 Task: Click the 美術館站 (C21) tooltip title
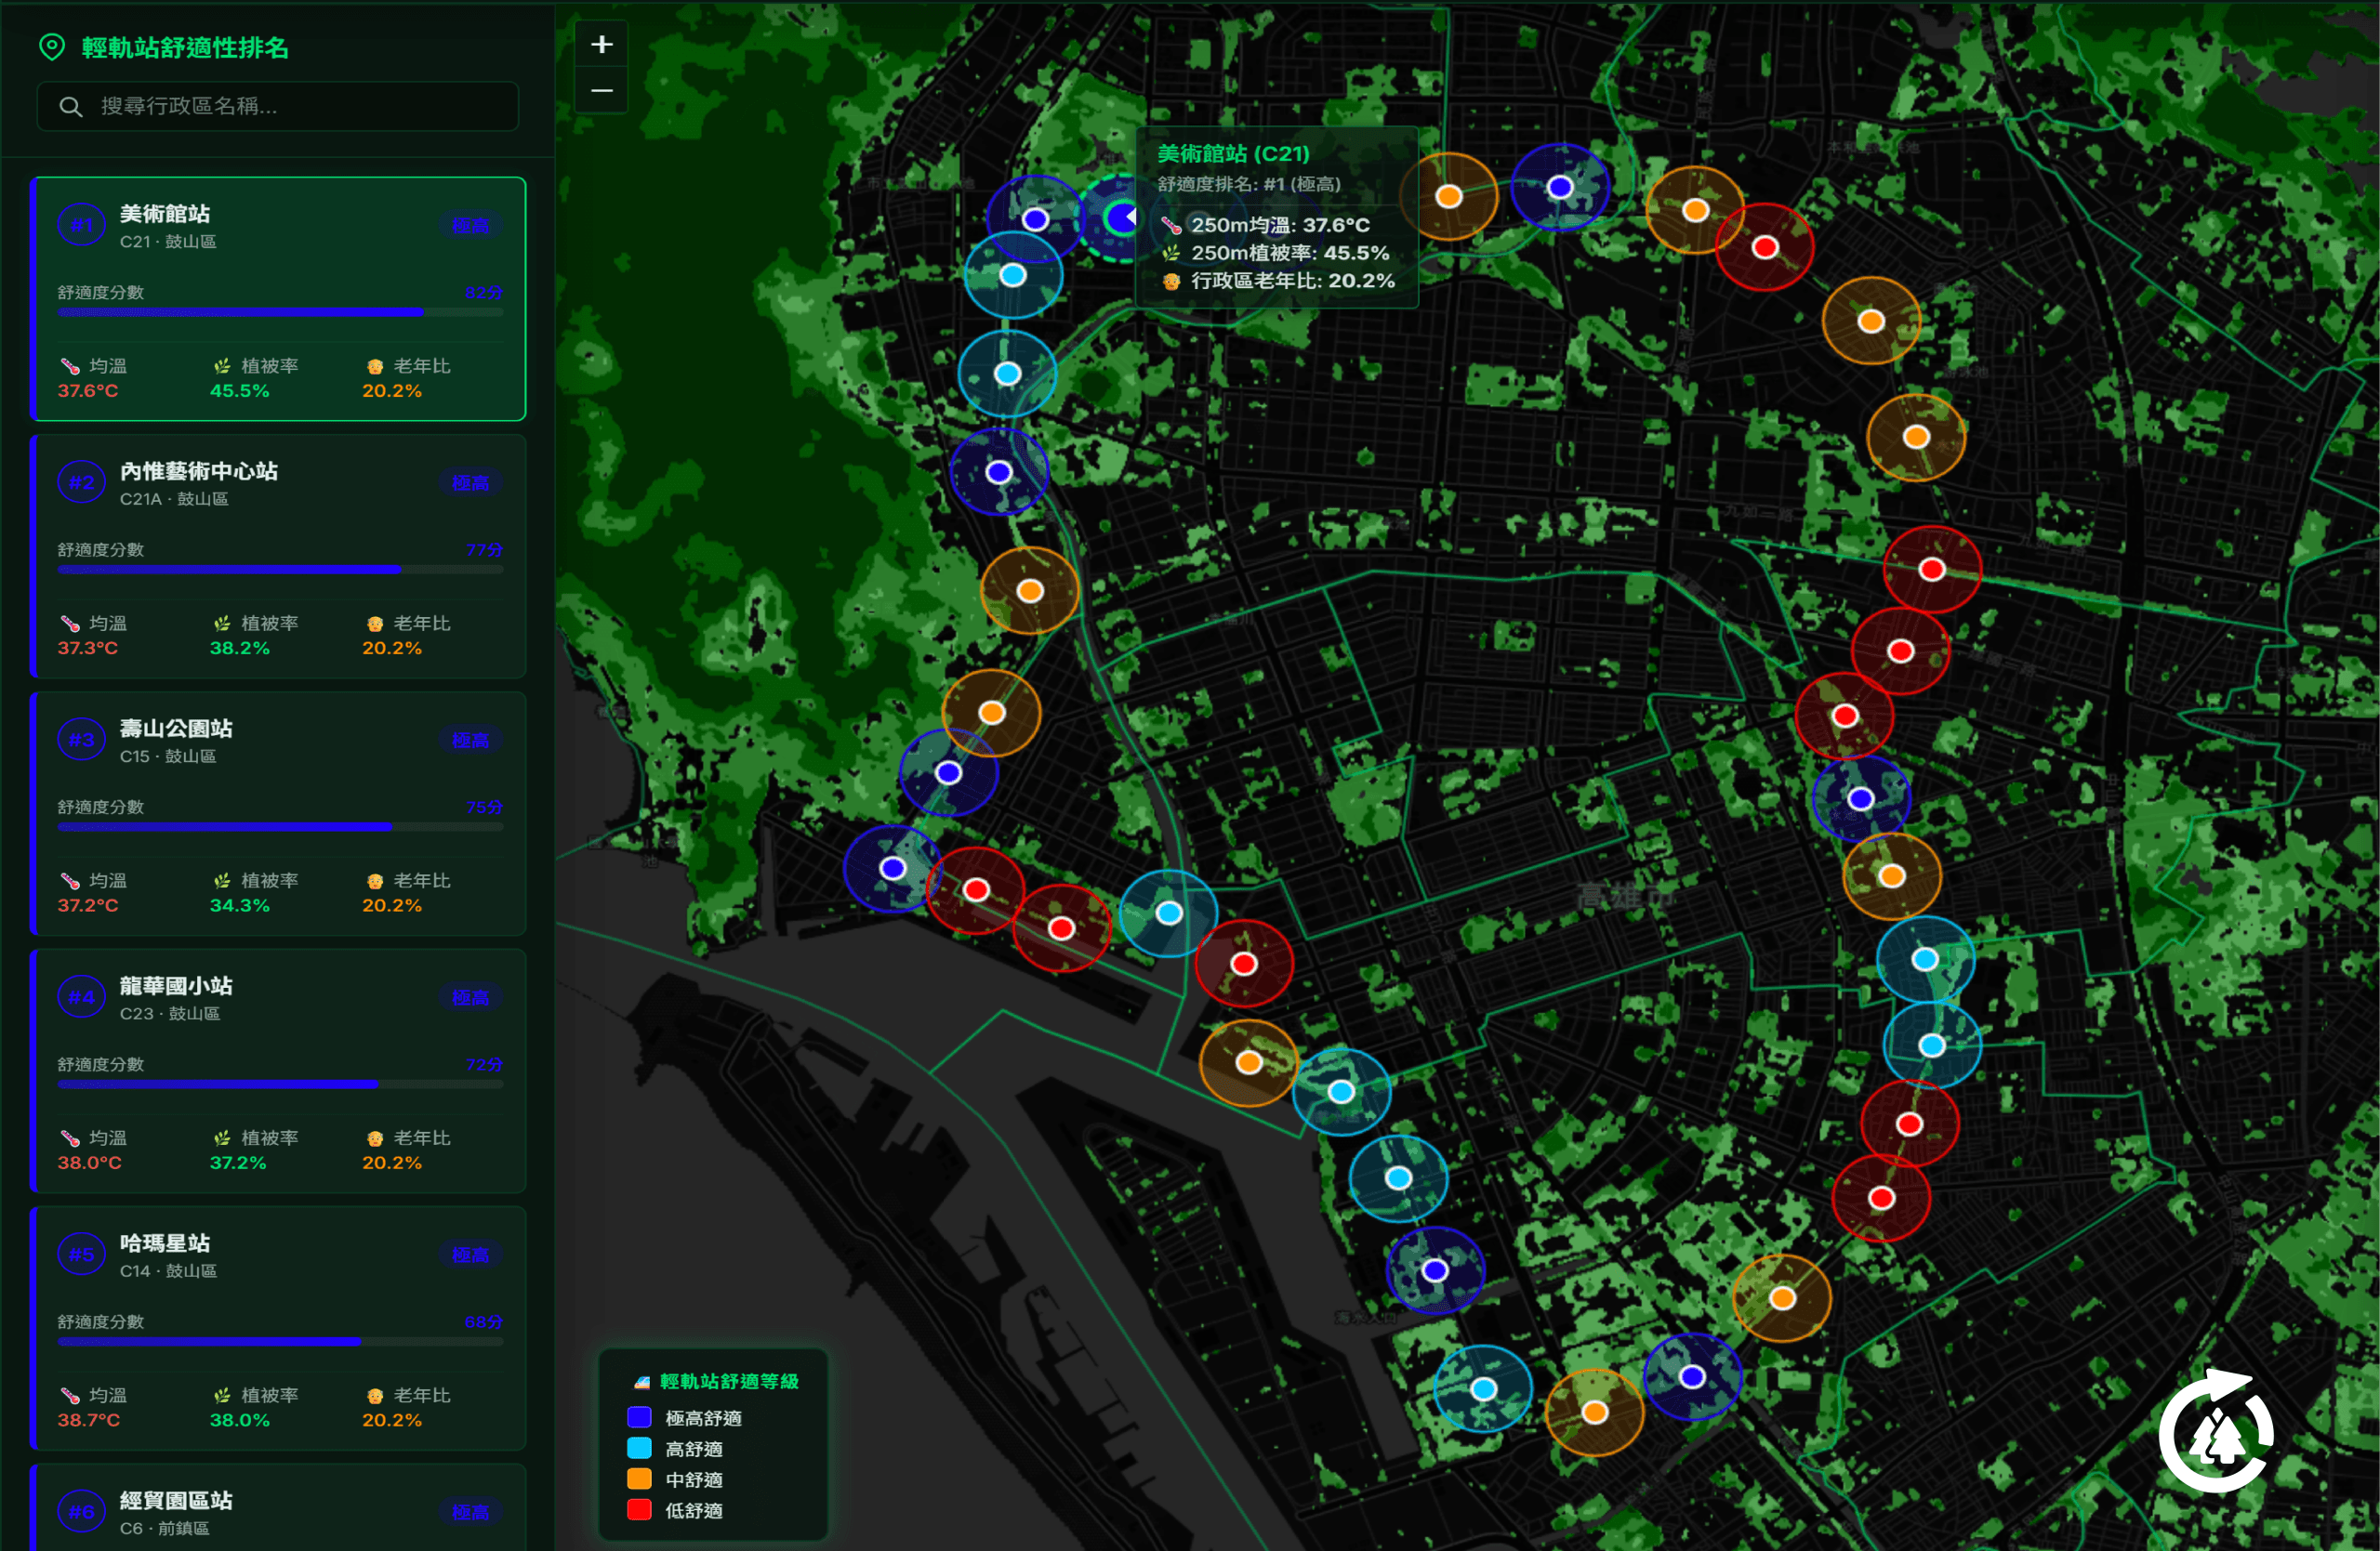(x=1233, y=154)
